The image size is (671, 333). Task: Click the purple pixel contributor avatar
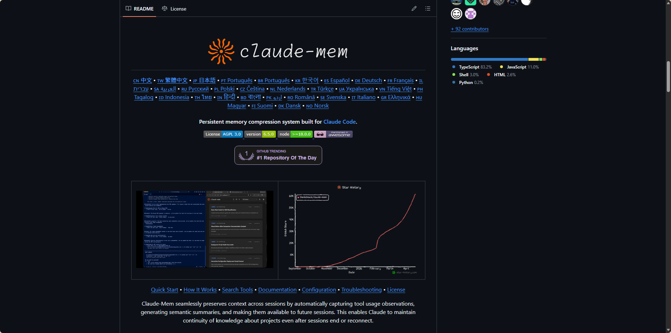[471, 14]
